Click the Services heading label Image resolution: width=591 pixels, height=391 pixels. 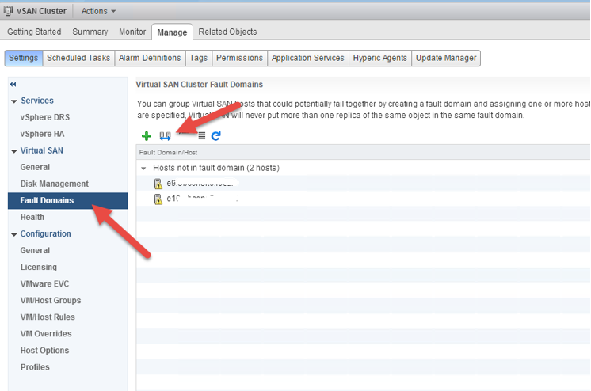pyautogui.click(x=37, y=101)
